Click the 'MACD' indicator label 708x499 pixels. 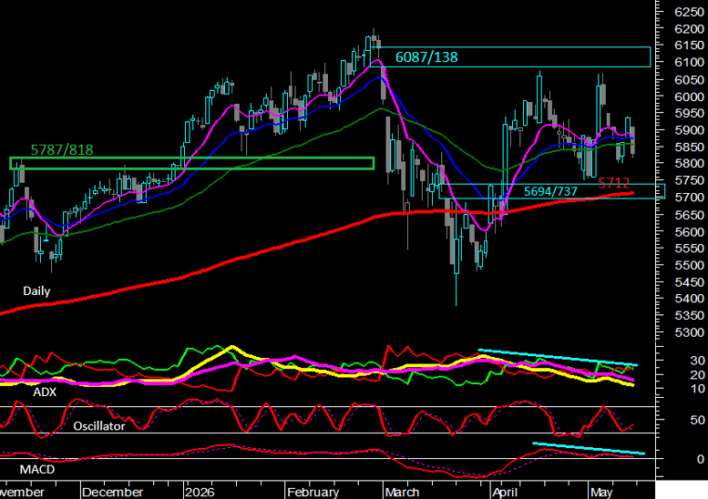click(37, 469)
